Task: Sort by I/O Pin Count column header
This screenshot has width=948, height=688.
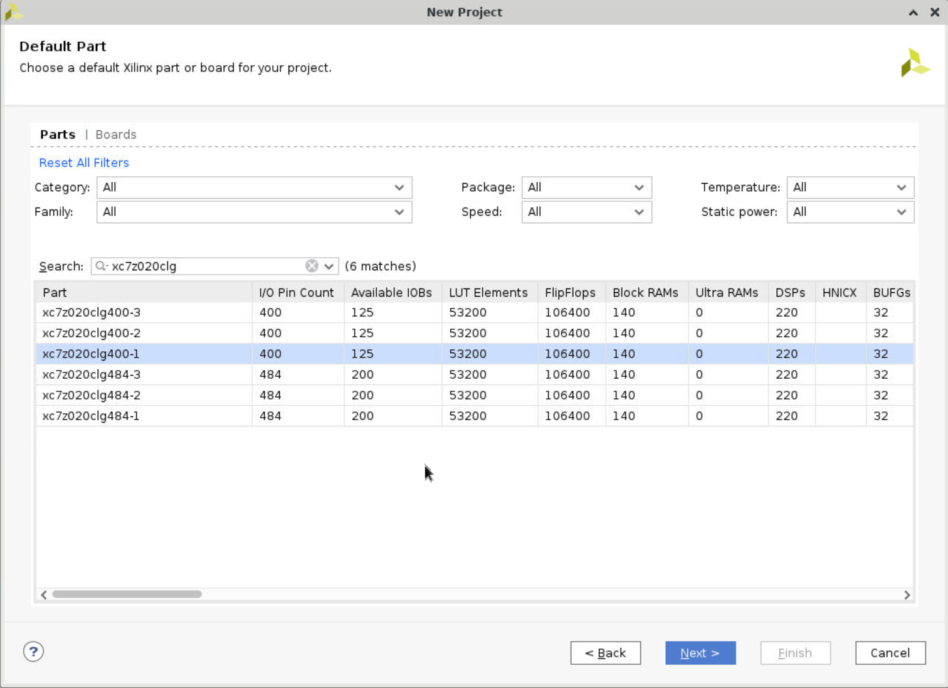Action: click(x=298, y=292)
